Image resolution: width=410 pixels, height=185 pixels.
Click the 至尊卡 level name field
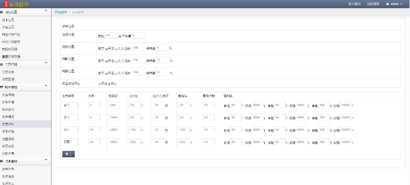click(70, 142)
